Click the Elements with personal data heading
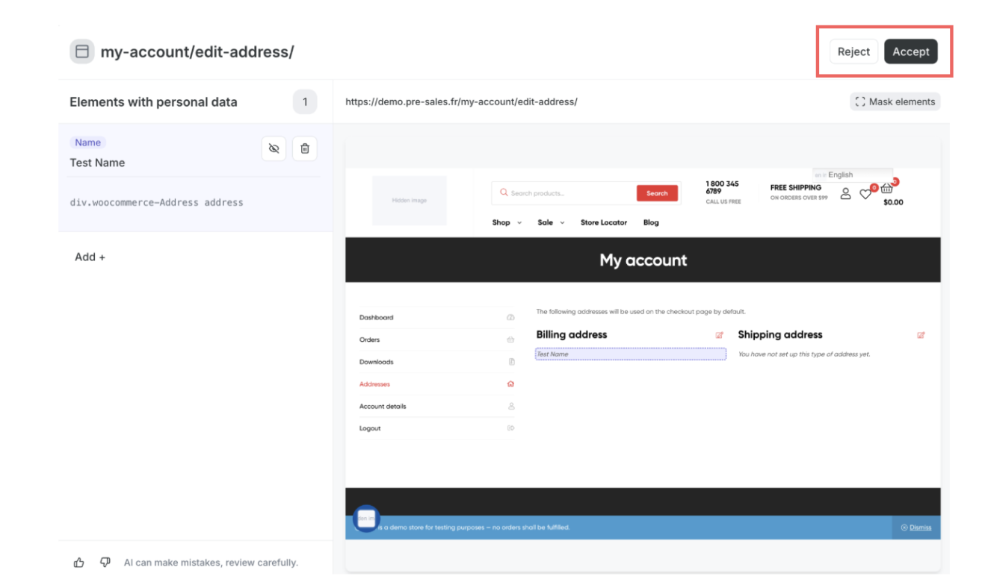 [153, 102]
